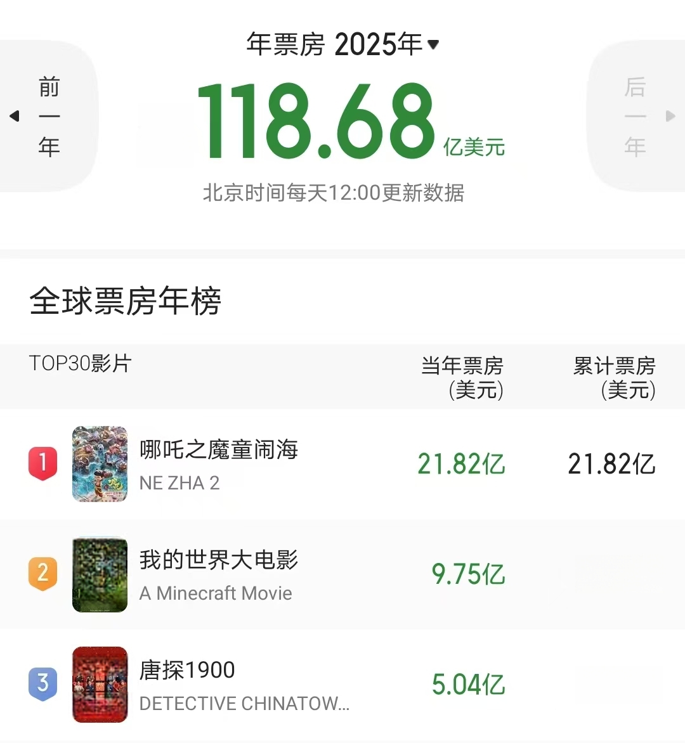Click the rank 2 orange badge
This screenshot has height=743, width=685.
(x=42, y=573)
